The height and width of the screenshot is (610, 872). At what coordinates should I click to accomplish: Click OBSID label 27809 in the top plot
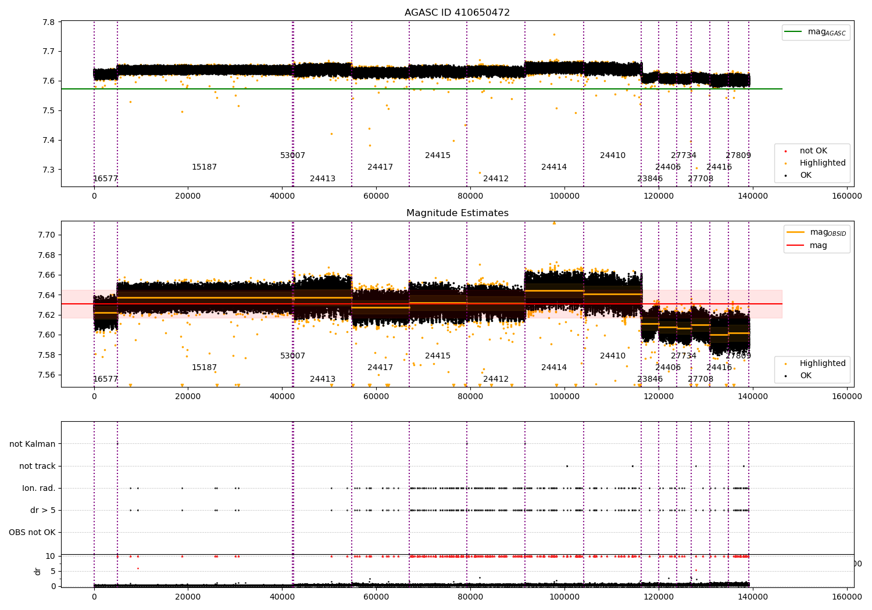click(738, 156)
